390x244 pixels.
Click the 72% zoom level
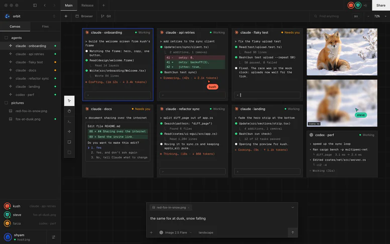pyautogui.click(x=377, y=16)
